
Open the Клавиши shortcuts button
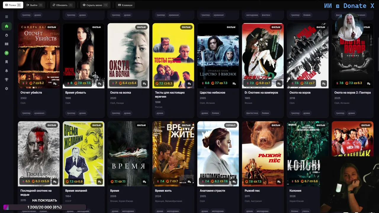click(125, 5)
